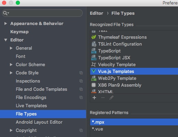Click the copy icon beside Code Style

tap(81, 73)
